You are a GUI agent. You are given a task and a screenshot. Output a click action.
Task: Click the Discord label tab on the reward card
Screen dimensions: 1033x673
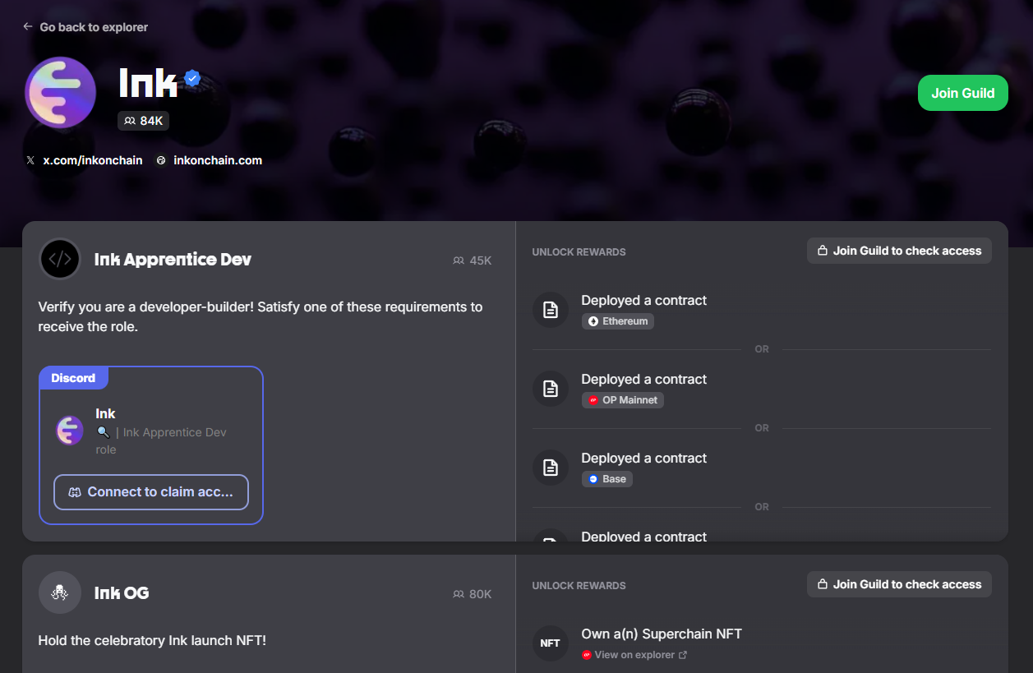(x=74, y=378)
